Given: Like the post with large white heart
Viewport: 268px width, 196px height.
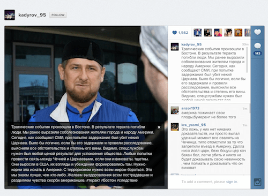Looking at the screenshot, I should (x=257, y=32).
